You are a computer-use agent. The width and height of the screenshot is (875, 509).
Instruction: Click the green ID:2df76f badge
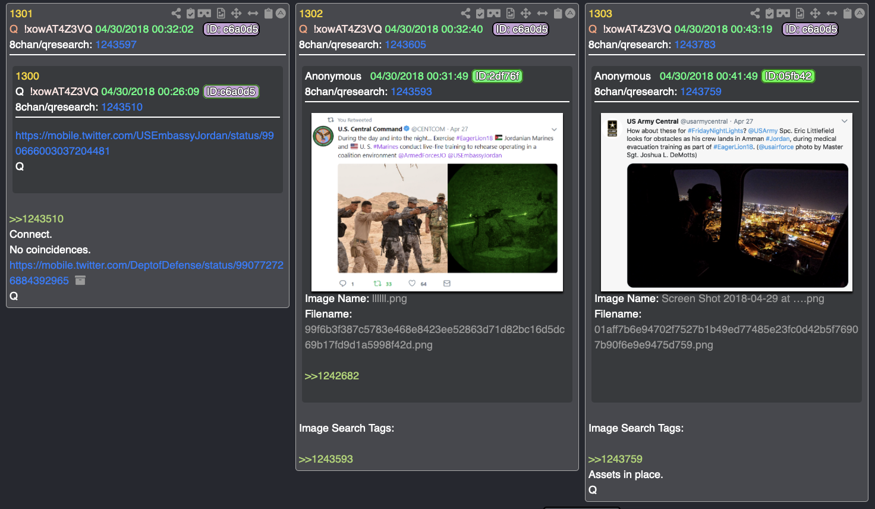[x=497, y=76]
